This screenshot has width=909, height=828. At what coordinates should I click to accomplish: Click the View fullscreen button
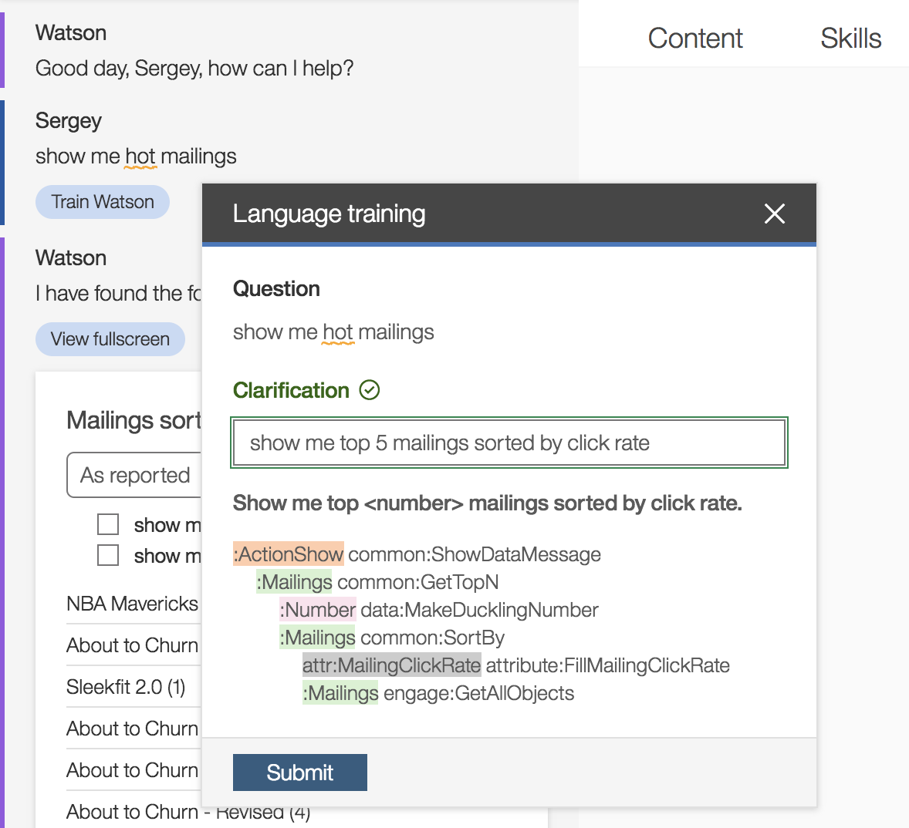(x=110, y=339)
